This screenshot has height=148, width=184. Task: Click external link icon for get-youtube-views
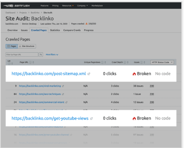(91, 119)
